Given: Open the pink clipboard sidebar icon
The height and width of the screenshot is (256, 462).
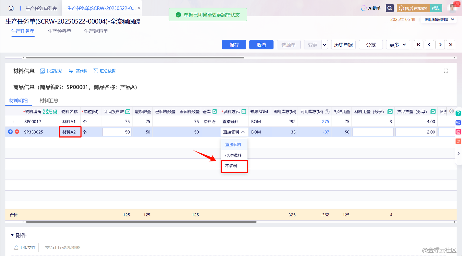Looking at the screenshot, I should pos(458,132).
